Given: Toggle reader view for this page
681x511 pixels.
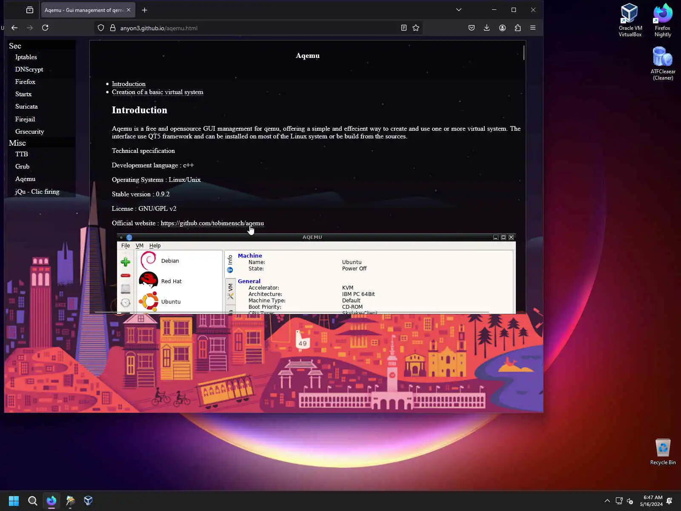Looking at the screenshot, I should tap(404, 28).
